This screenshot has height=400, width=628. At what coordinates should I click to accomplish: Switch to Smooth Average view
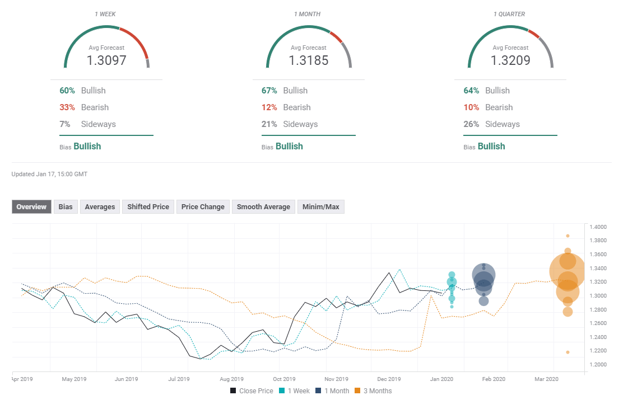pos(263,207)
